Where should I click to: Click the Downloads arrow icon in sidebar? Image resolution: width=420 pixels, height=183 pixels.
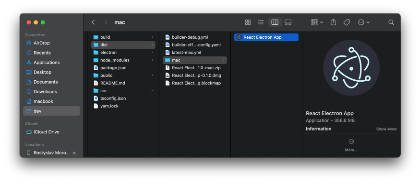(29, 92)
